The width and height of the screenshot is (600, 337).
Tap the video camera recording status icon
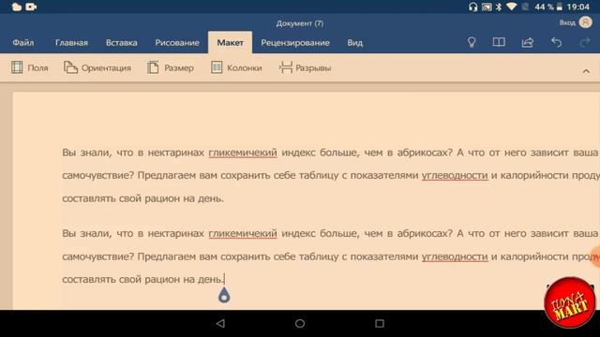(x=31, y=7)
